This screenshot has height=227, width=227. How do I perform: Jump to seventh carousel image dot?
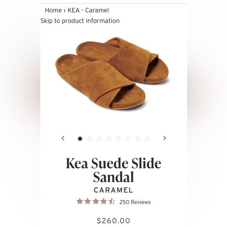click(138, 139)
